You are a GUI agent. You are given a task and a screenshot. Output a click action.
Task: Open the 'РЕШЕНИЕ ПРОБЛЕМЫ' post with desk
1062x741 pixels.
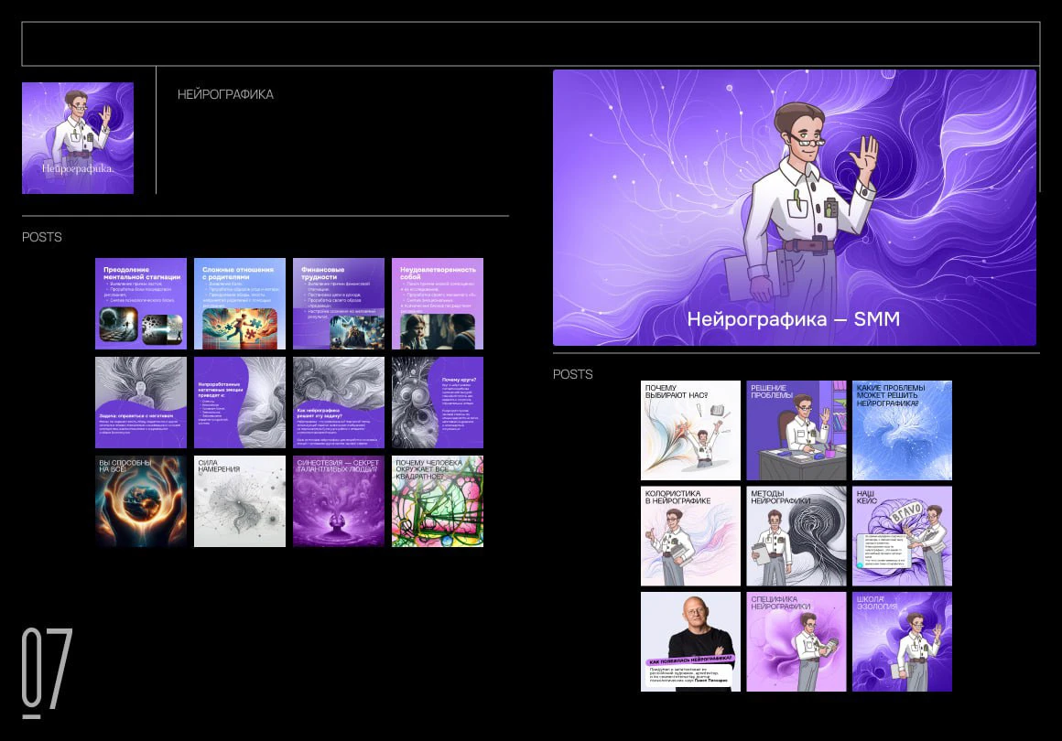(796, 430)
